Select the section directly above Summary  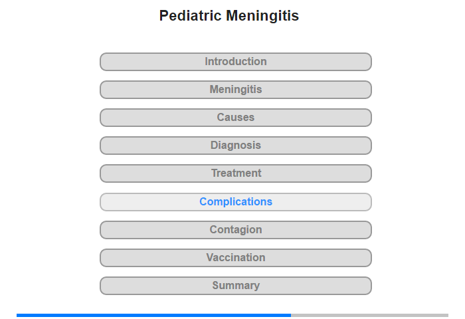pos(236,258)
